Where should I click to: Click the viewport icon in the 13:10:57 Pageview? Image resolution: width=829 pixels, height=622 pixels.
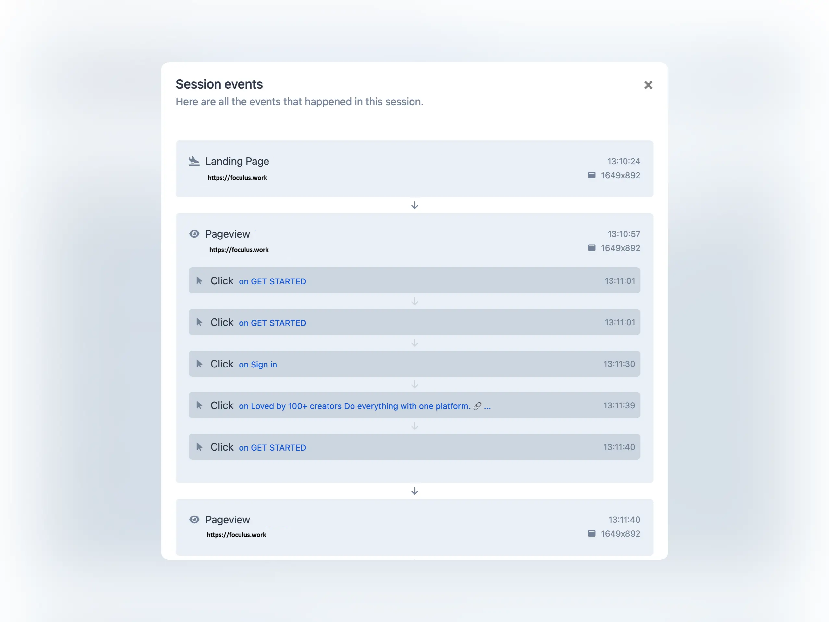tap(592, 248)
